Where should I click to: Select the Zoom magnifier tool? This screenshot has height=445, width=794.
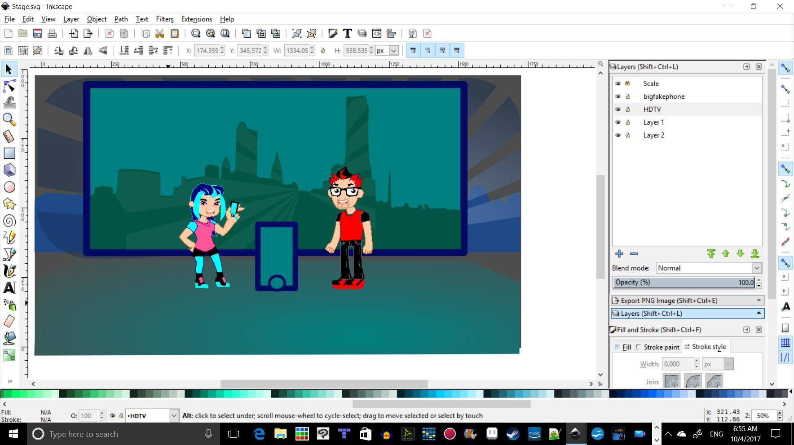pos(9,119)
